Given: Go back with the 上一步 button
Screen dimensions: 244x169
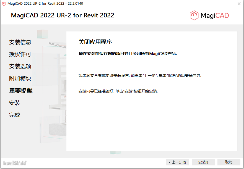Looking at the screenshot, I should 177,162.
